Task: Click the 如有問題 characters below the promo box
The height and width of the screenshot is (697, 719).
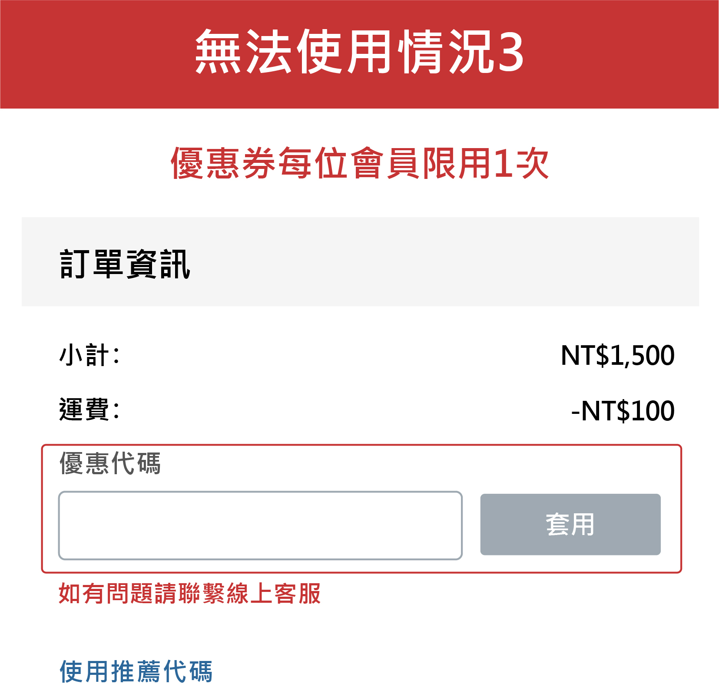Action: (x=105, y=594)
